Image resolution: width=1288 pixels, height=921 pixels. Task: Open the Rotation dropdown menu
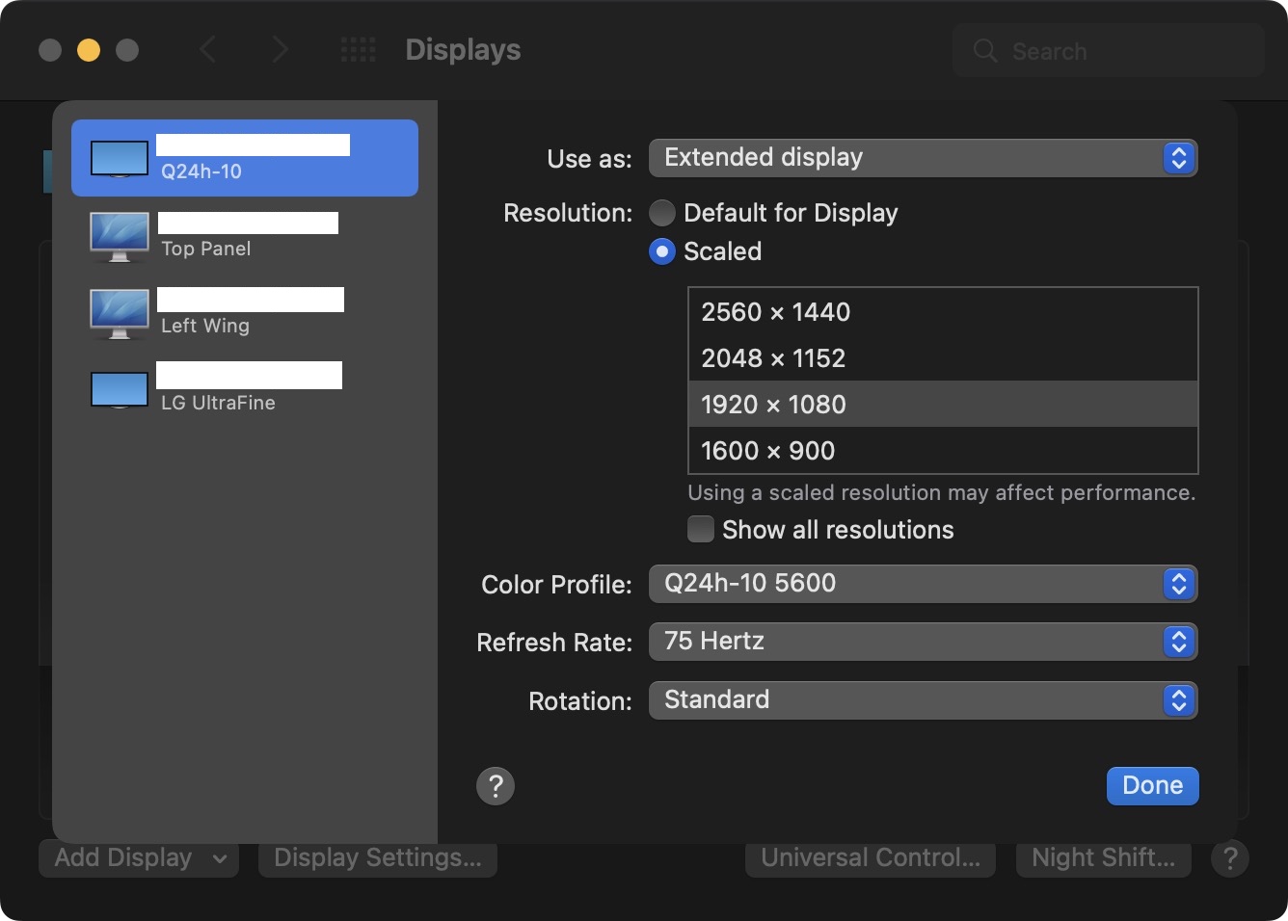923,700
